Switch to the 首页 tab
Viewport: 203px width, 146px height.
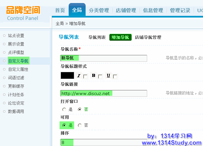point(60,10)
